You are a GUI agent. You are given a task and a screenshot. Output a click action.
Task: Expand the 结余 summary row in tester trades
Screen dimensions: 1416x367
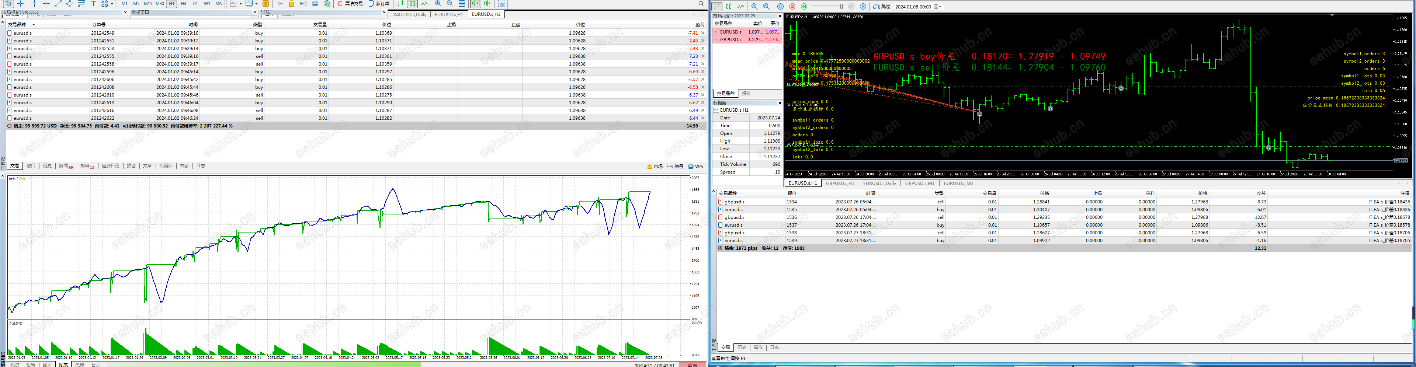point(720,248)
